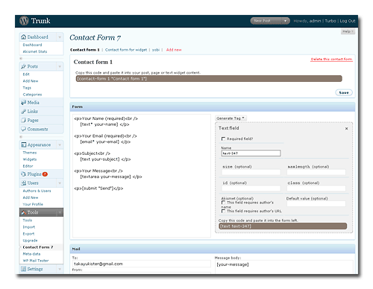Select the [text text-347] generated code field
This screenshot has width=373, height=289.
pos(283,226)
